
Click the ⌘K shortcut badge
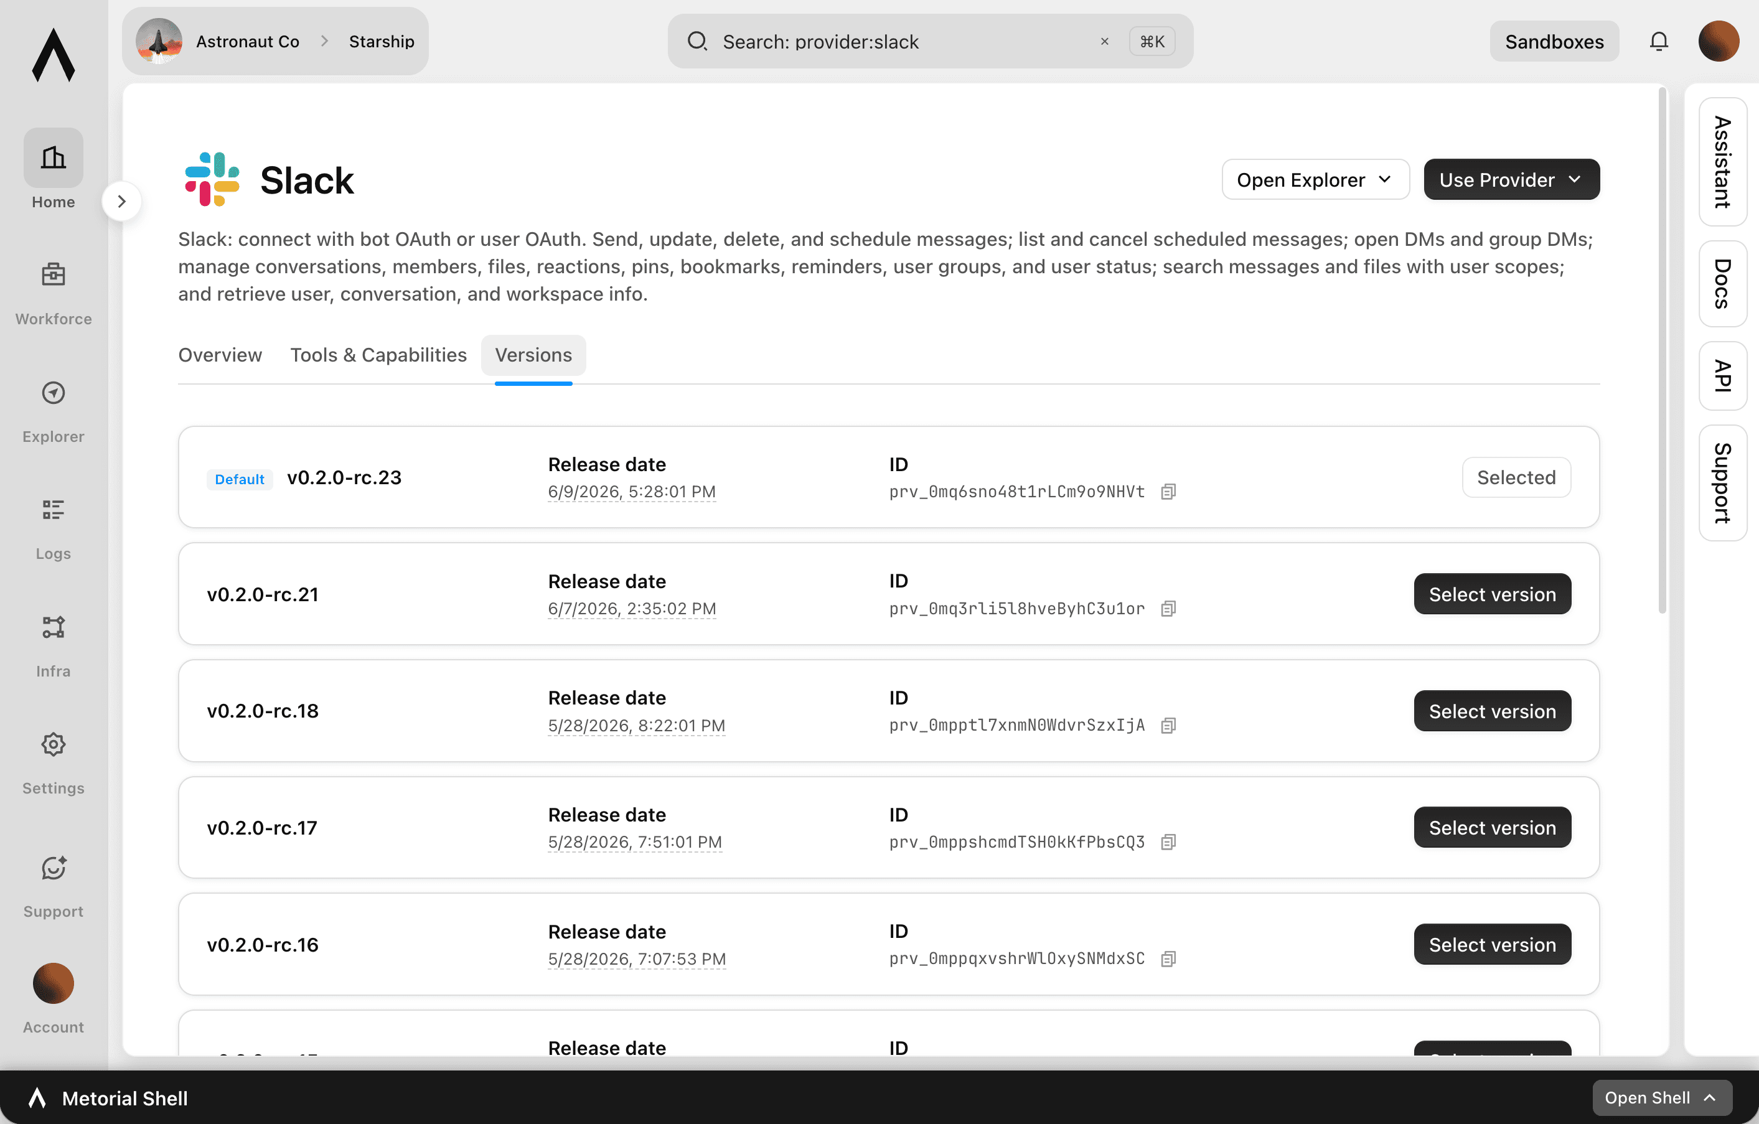pos(1152,42)
